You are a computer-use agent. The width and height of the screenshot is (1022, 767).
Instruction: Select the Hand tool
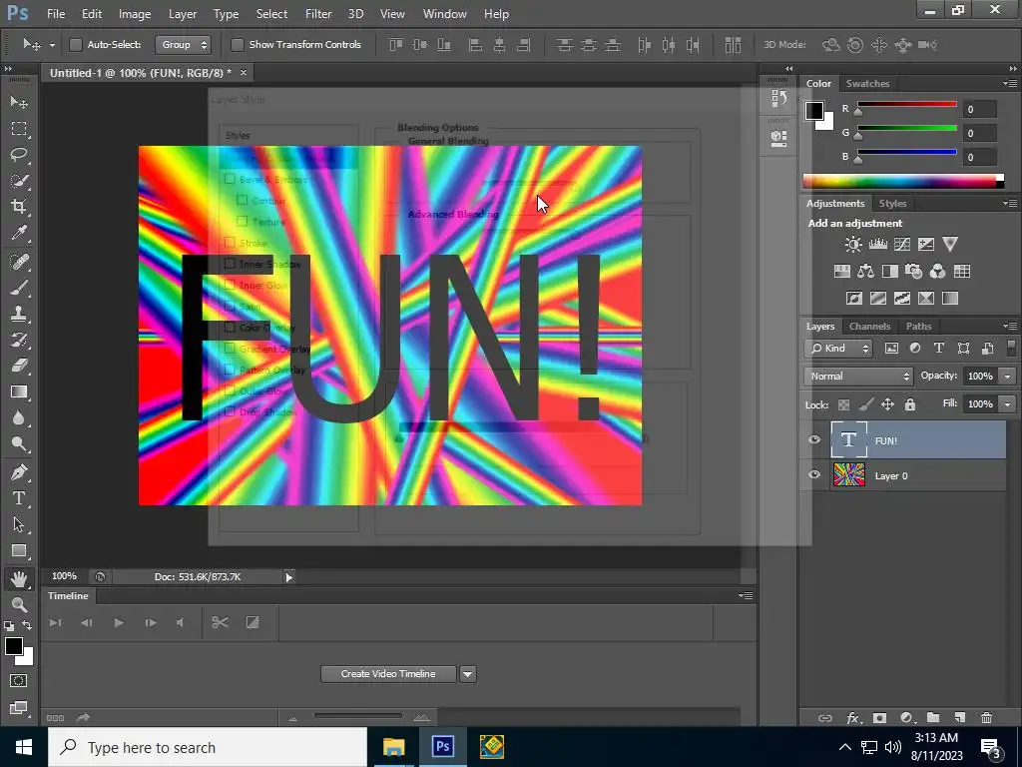pyautogui.click(x=19, y=578)
